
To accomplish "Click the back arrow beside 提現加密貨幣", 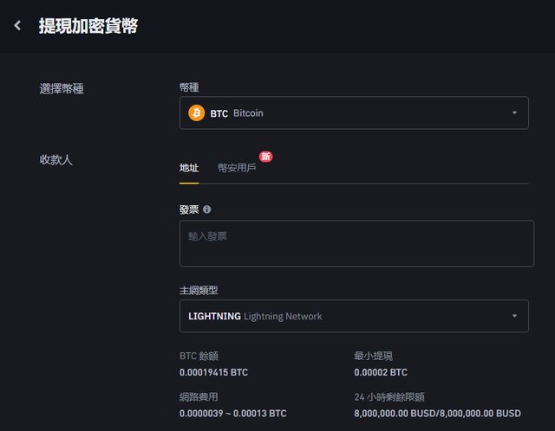I will point(17,26).
